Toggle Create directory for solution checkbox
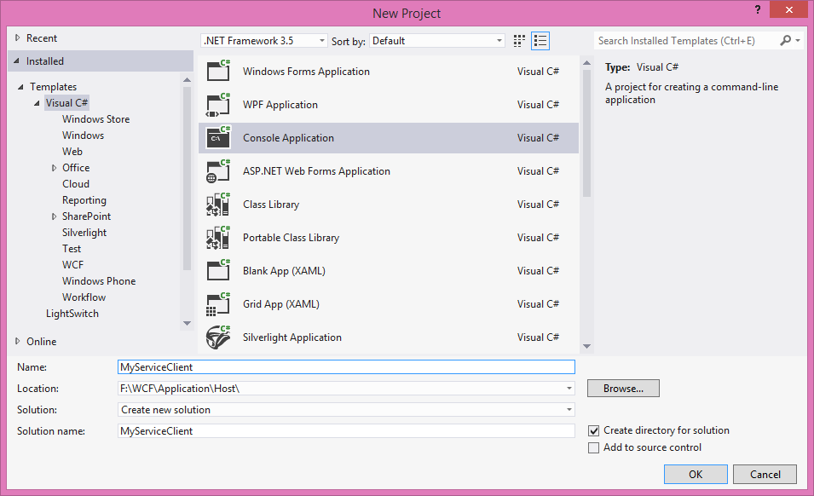Image resolution: width=814 pixels, height=496 pixels. coord(594,430)
